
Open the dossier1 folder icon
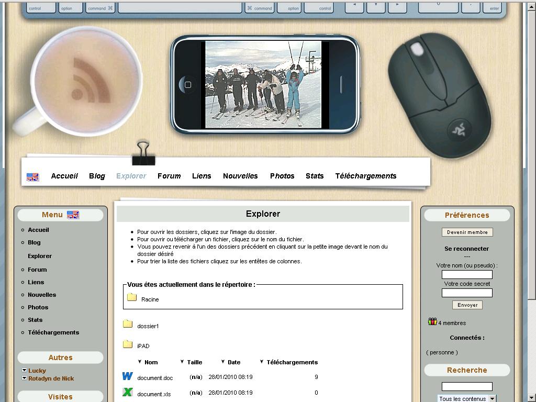pyautogui.click(x=128, y=324)
